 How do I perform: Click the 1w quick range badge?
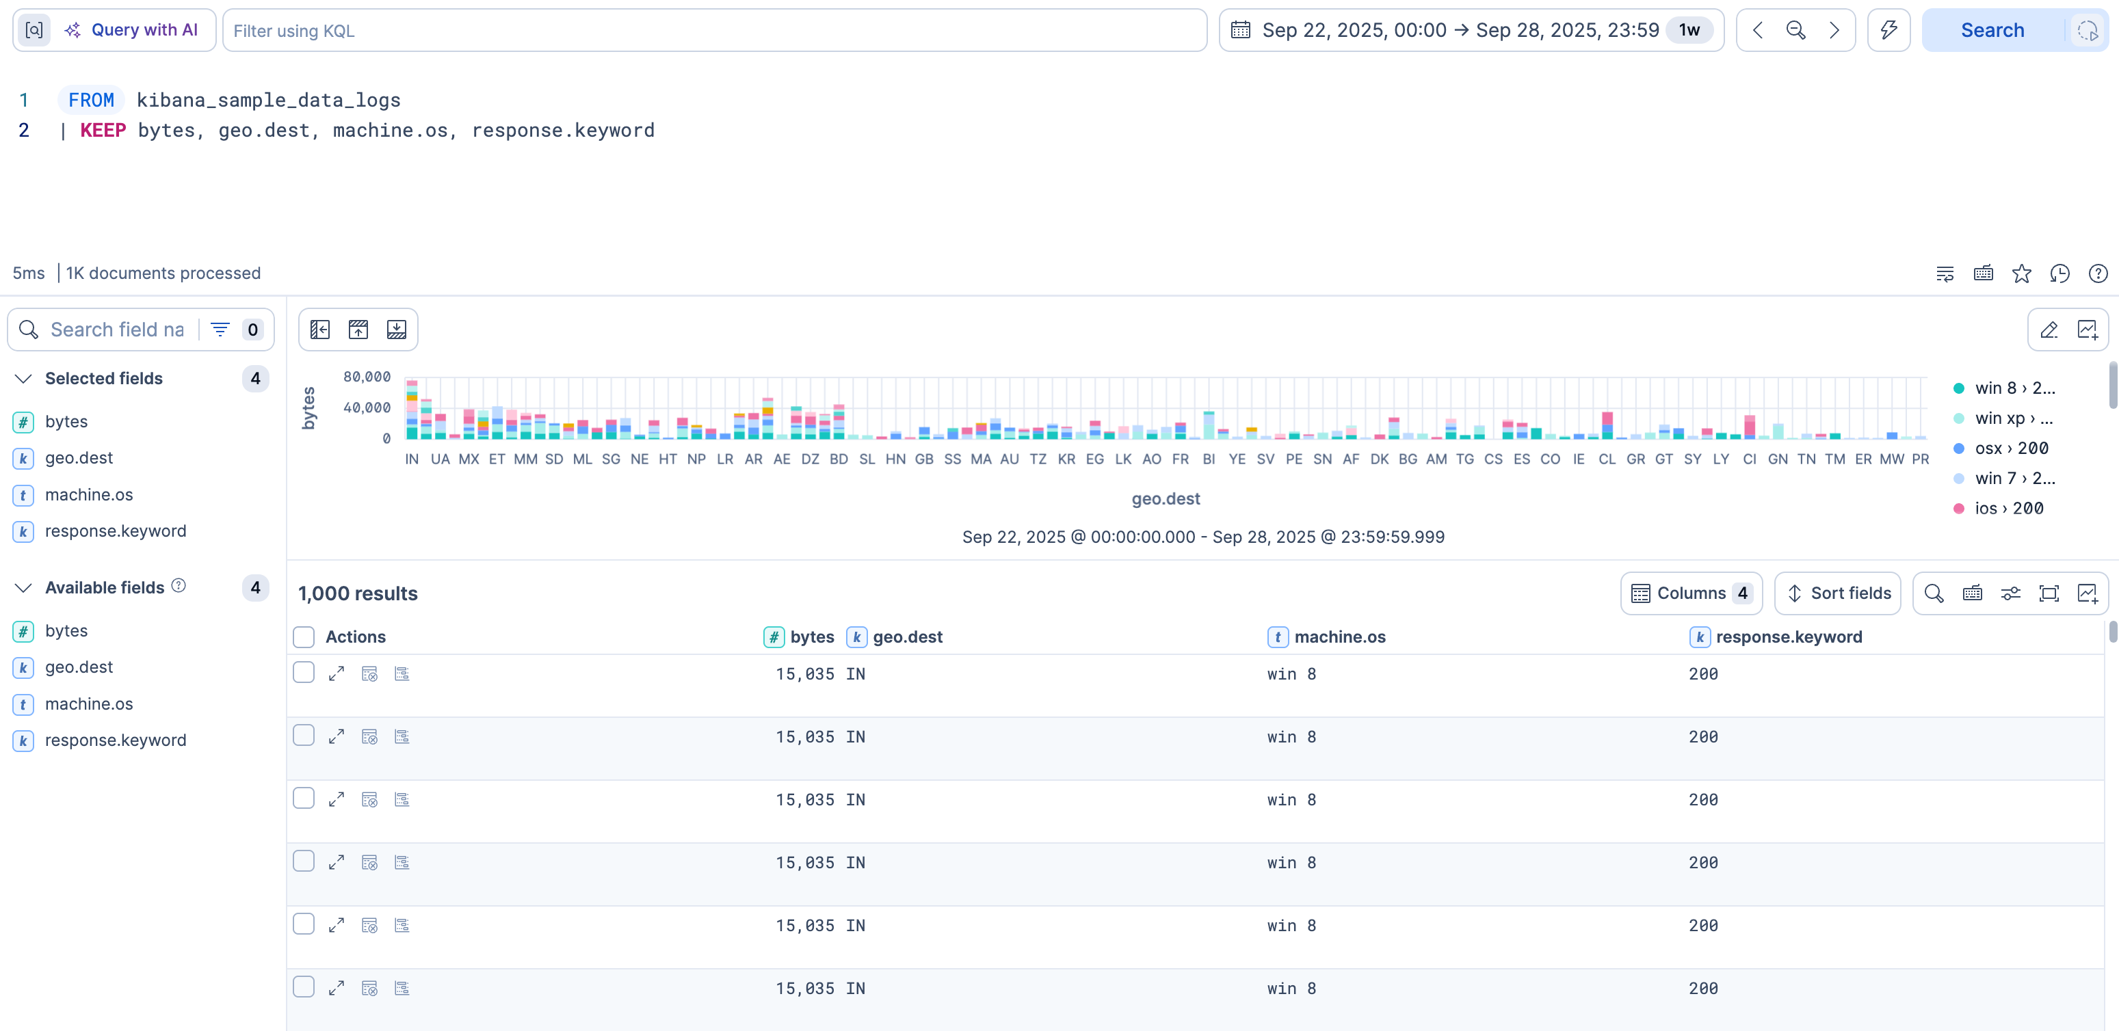1689,30
